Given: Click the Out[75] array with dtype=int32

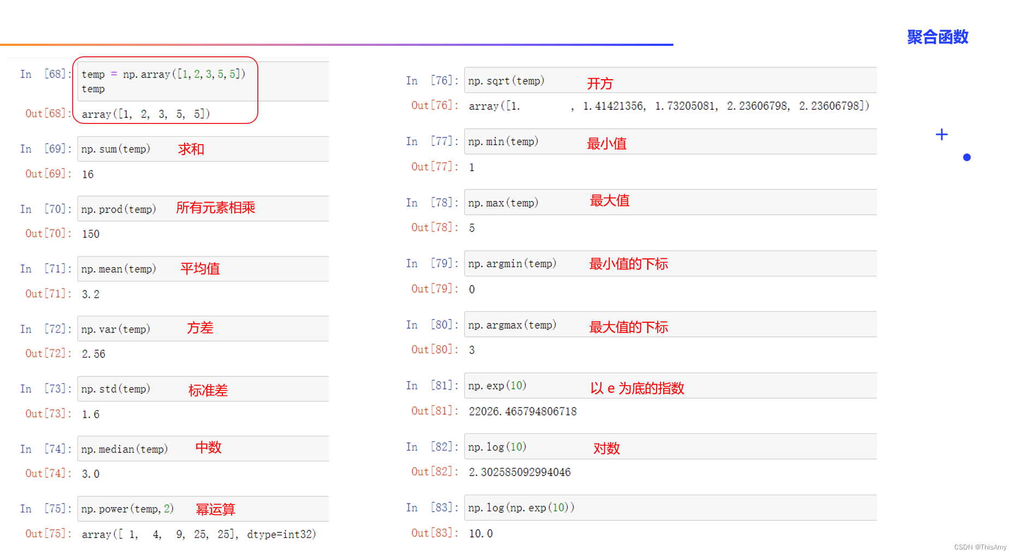Looking at the screenshot, I should pyautogui.click(x=199, y=534).
